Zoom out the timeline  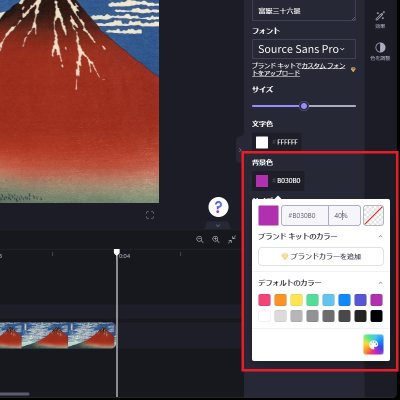[199, 239]
